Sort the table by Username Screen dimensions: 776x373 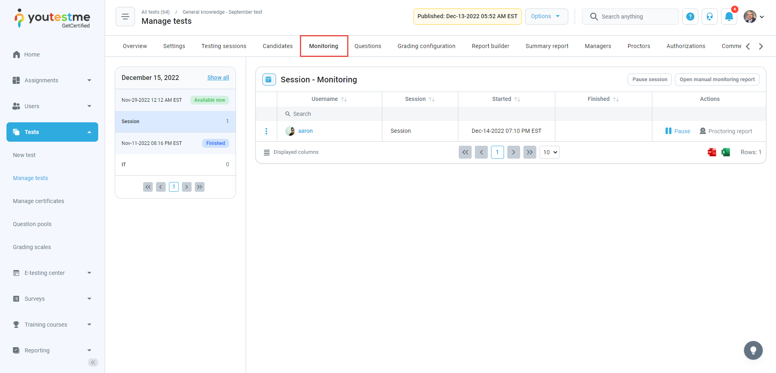pyautogui.click(x=344, y=99)
